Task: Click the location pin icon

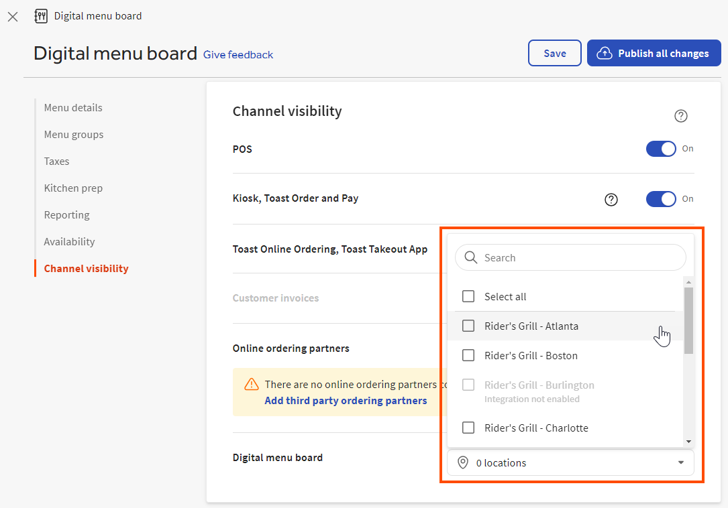Action: point(463,463)
